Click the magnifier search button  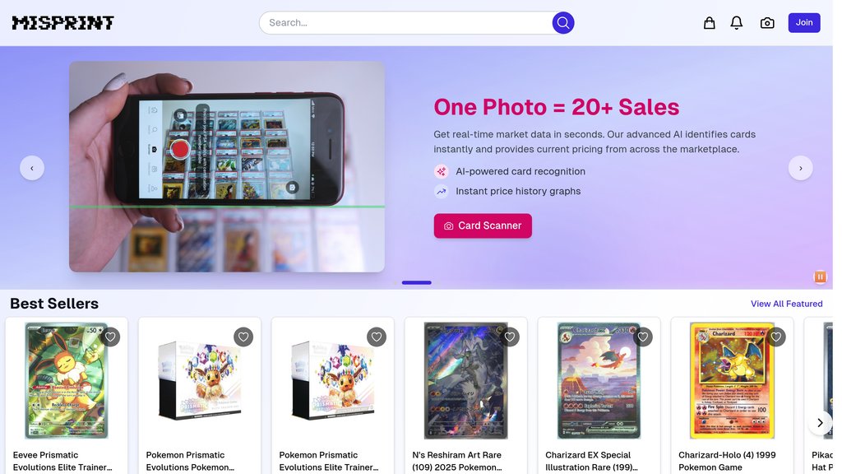pyautogui.click(x=562, y=22)
